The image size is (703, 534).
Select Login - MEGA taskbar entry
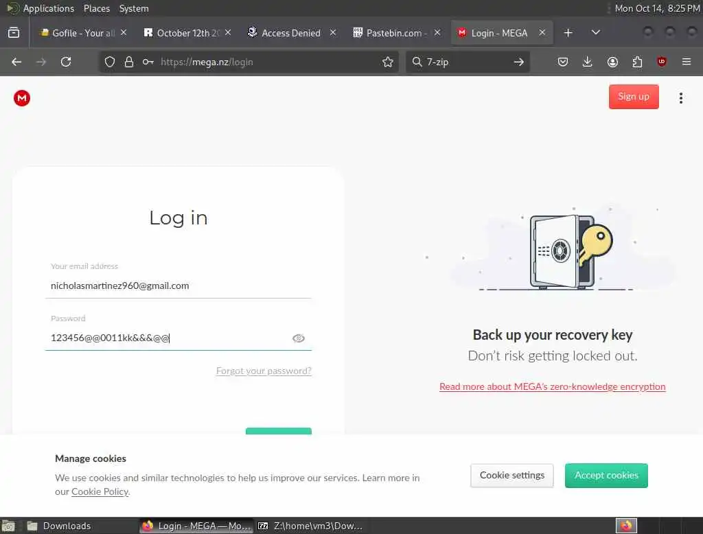(x=196, y=526)
